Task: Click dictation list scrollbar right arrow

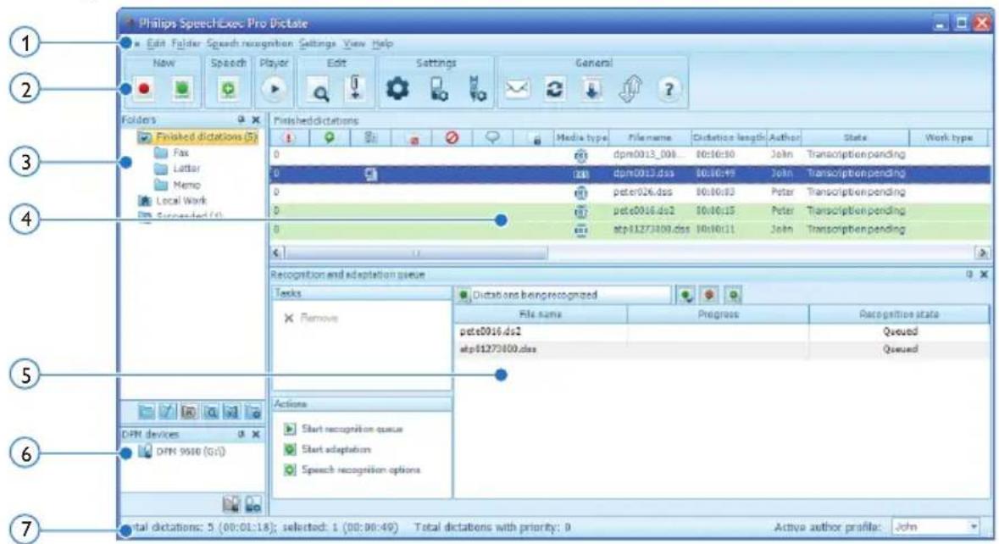Action: [x=982, y=253]
